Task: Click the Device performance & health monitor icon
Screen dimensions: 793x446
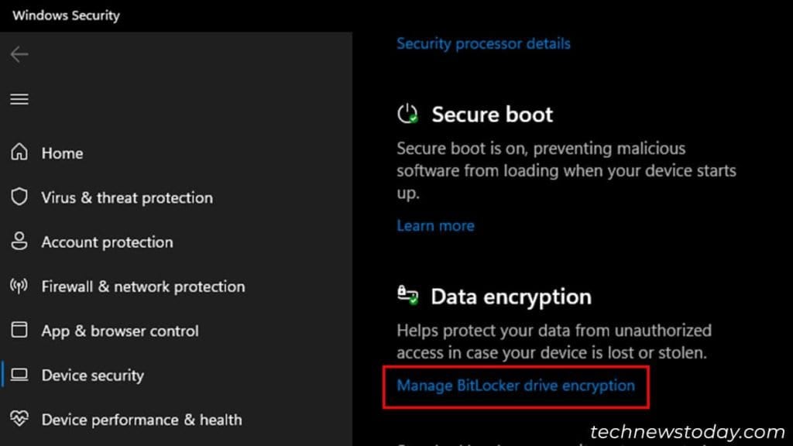Action: (18, 419)
